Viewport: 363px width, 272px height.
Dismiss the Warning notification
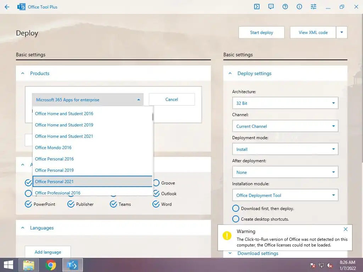point(345,229)
